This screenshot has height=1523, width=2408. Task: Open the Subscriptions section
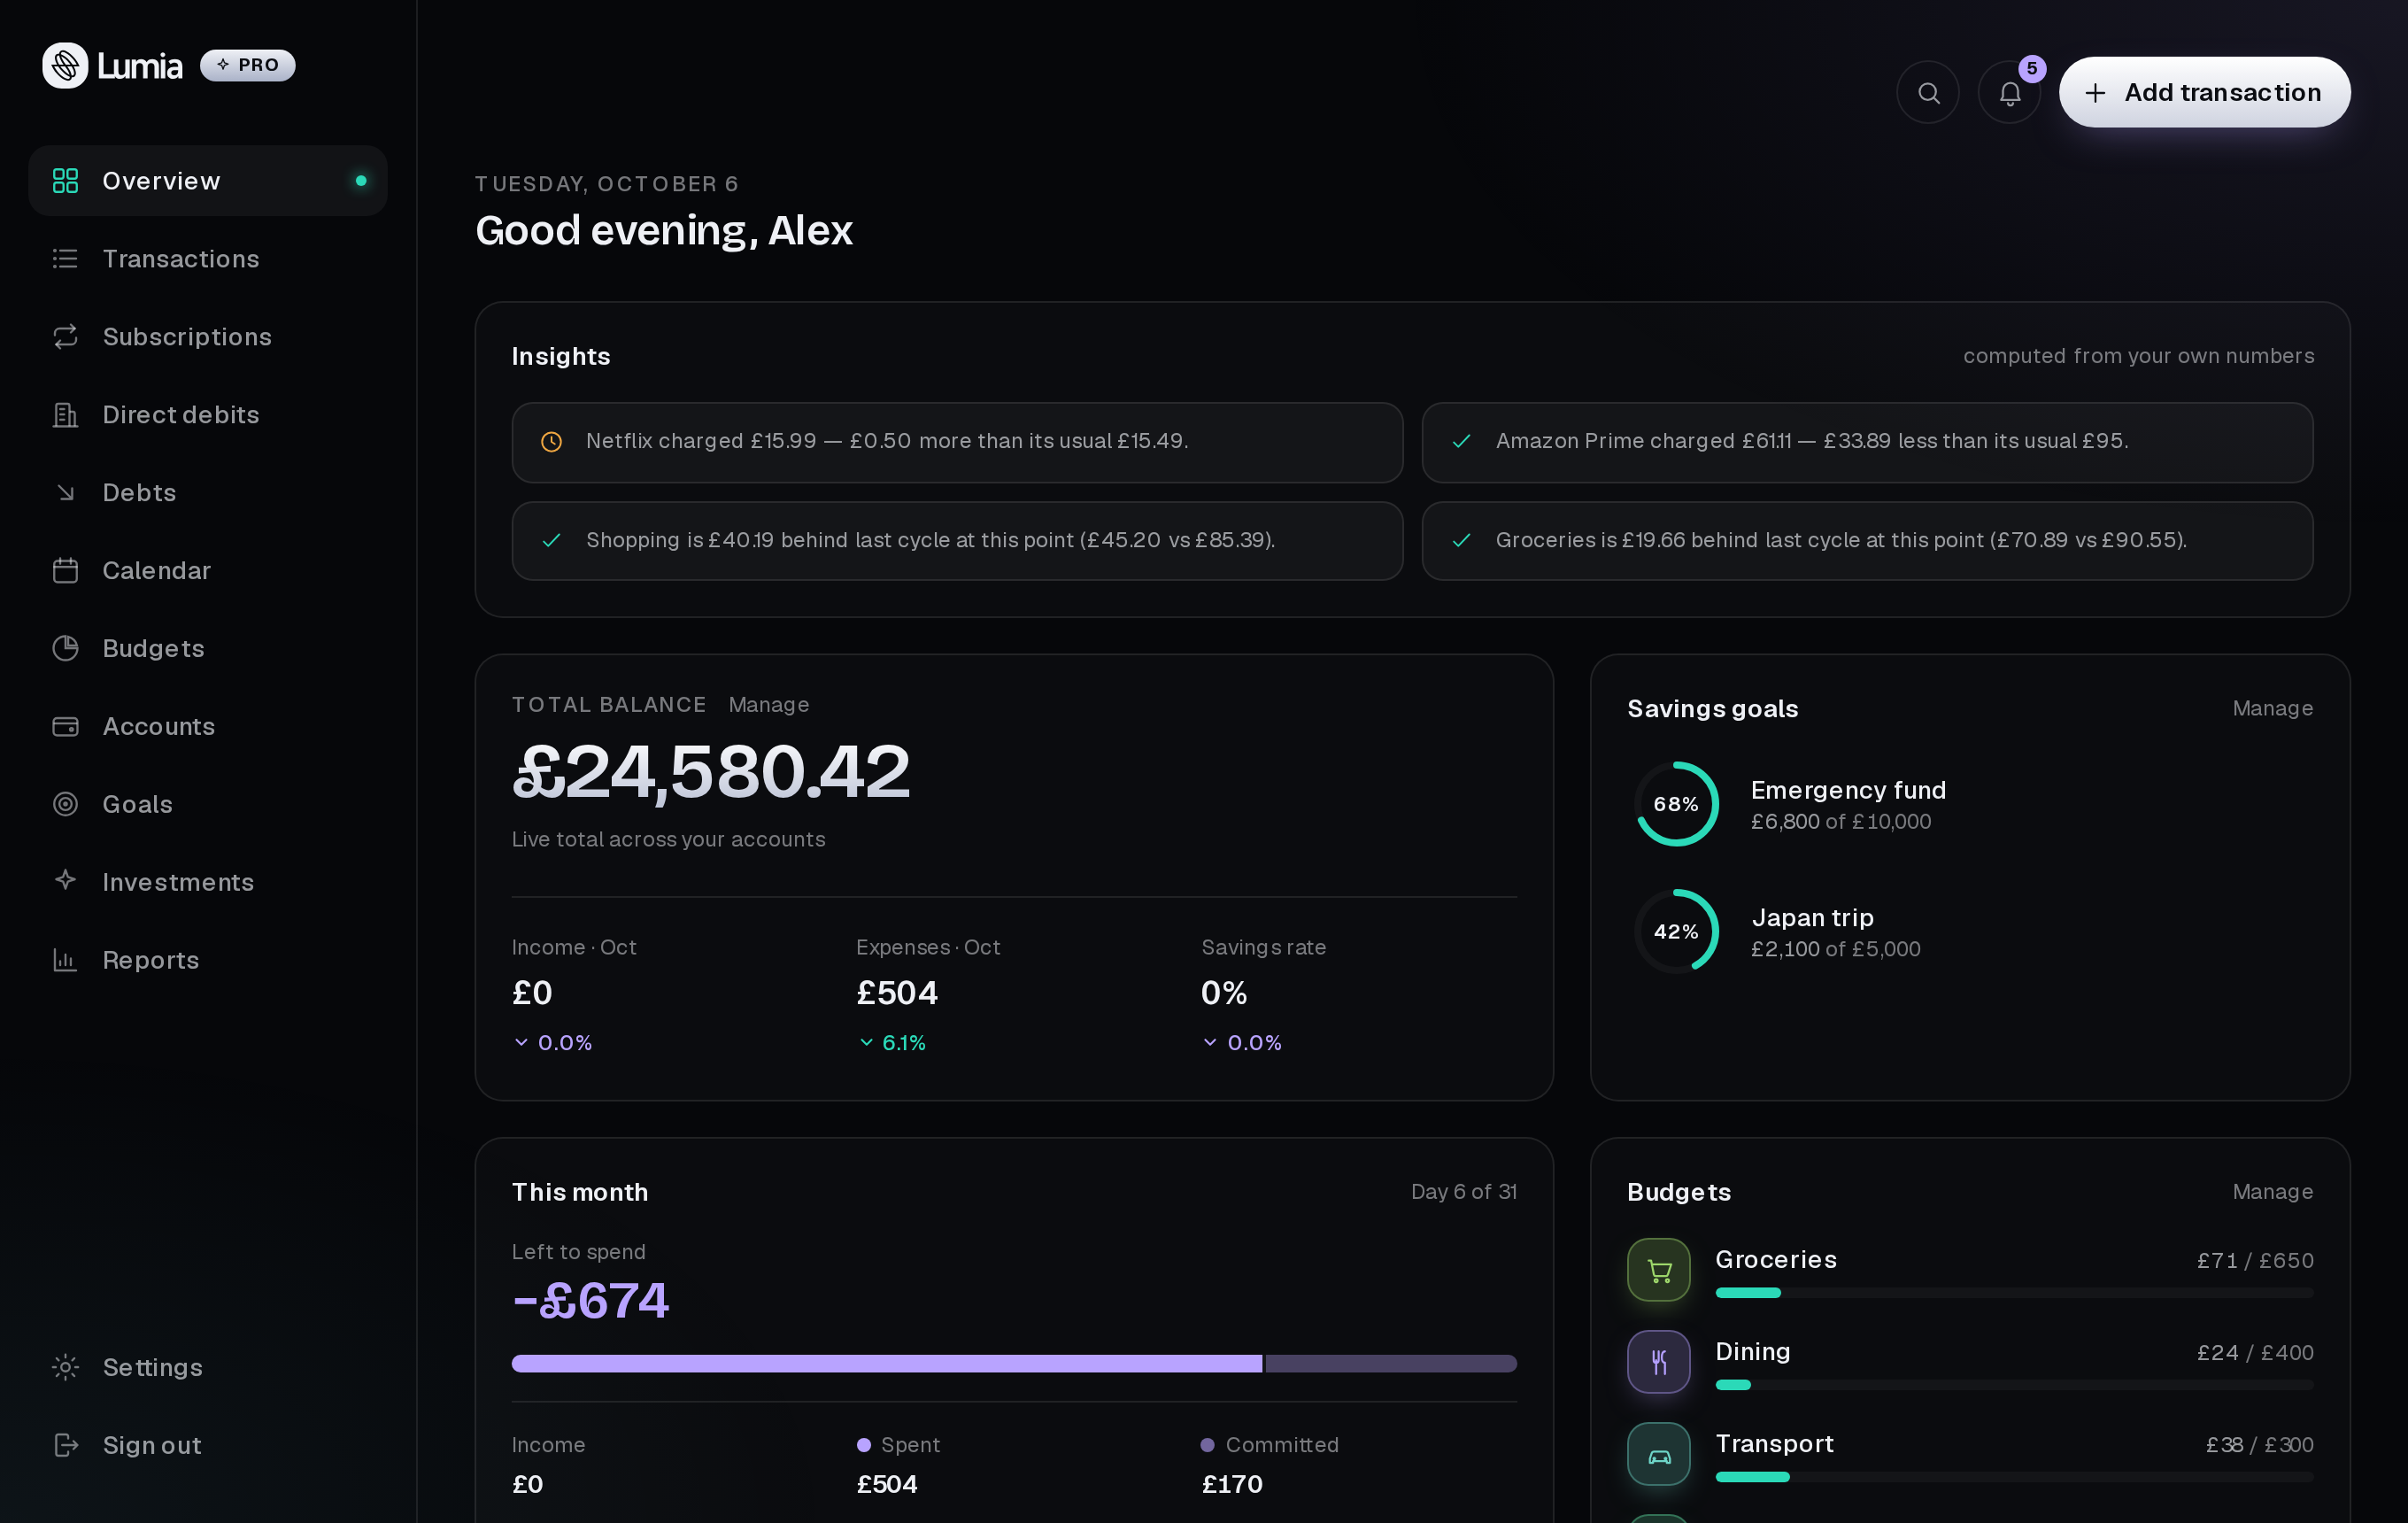coord(208,337)
